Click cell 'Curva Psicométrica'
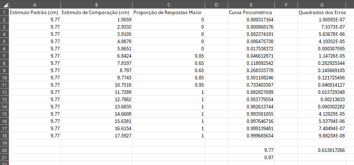 pos(251,12)
